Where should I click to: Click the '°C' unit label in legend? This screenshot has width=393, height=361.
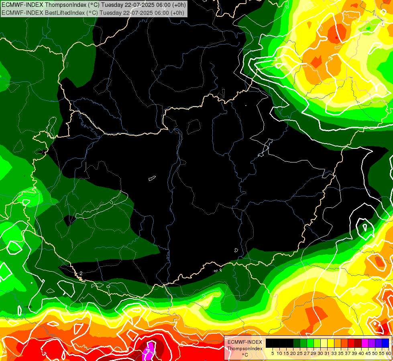[x=245, y=355]
